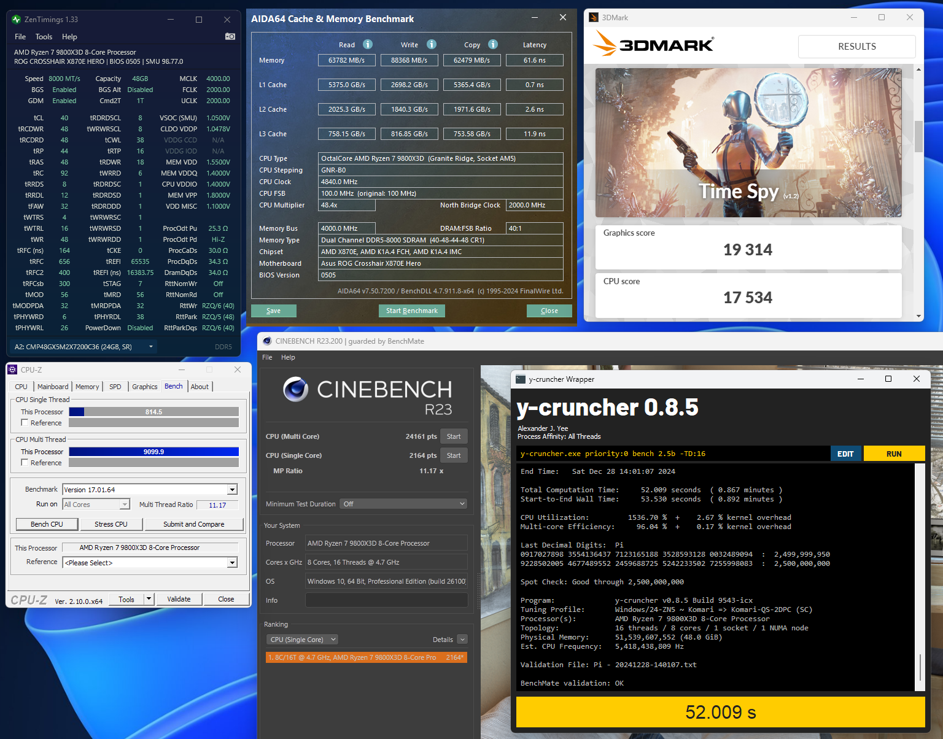Click the 3DMARK logo in the header
This screenshot has width=943, height=739.
653,45
